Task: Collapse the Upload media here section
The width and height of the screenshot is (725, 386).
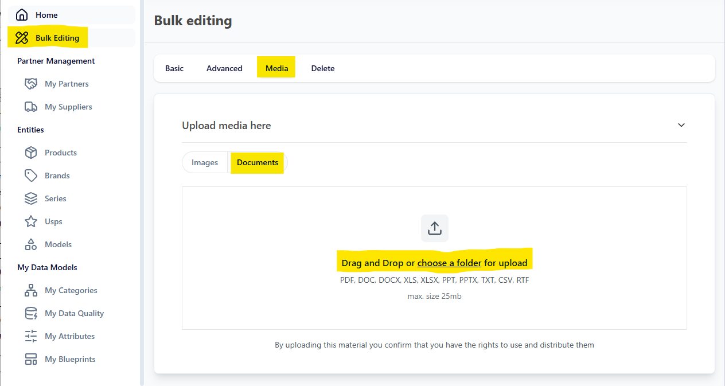Action: point(681,125)
